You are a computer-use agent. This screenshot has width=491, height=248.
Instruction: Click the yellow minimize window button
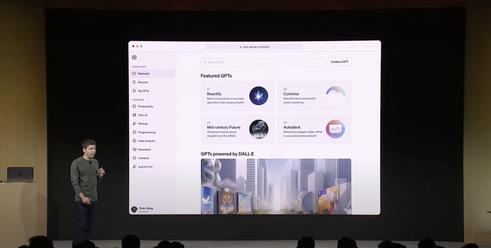137,46
